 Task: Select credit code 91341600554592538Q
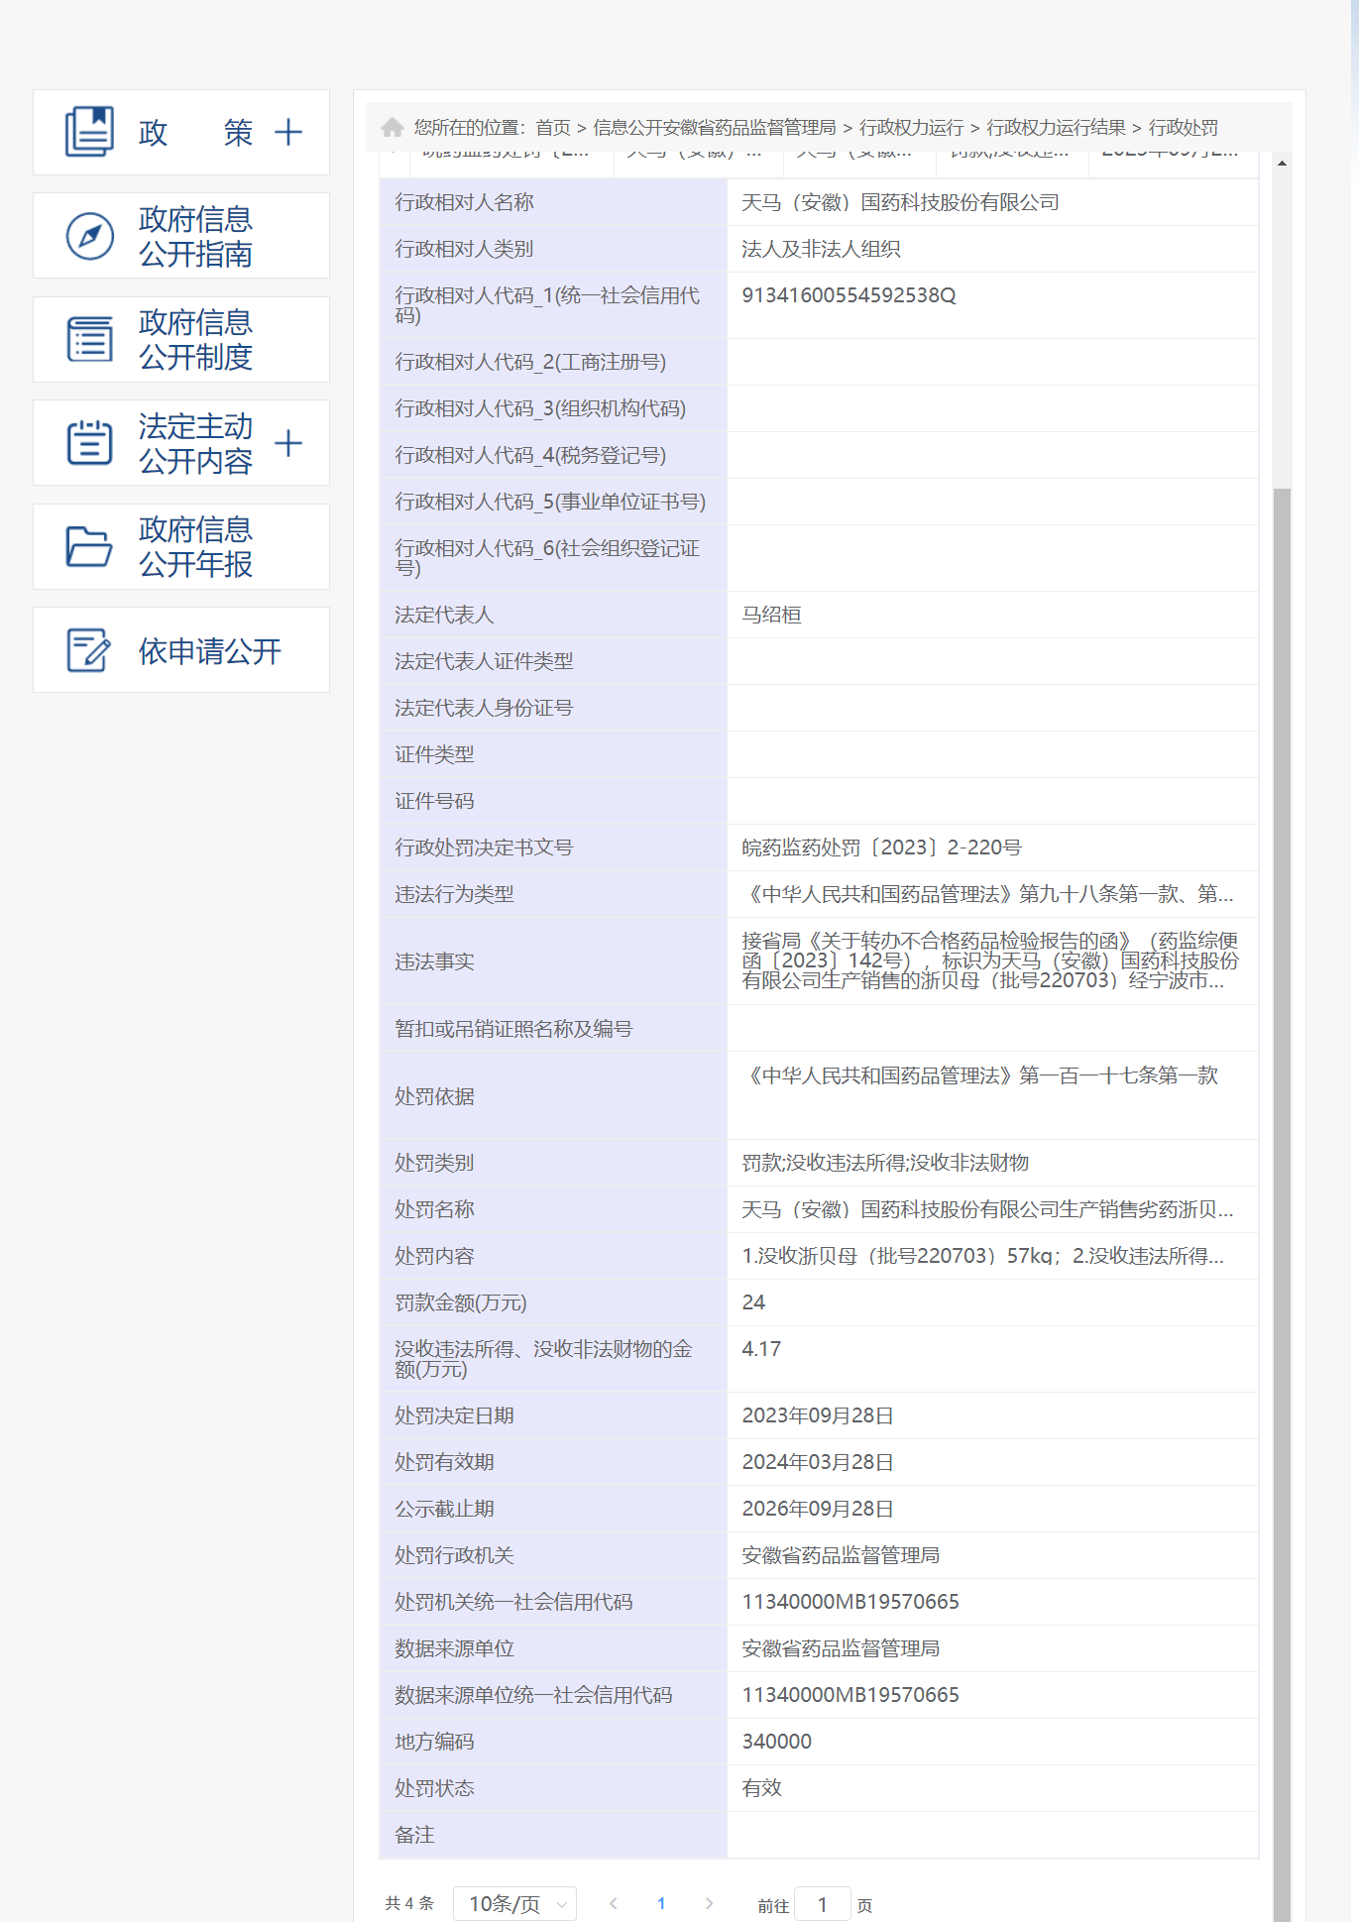849,295
